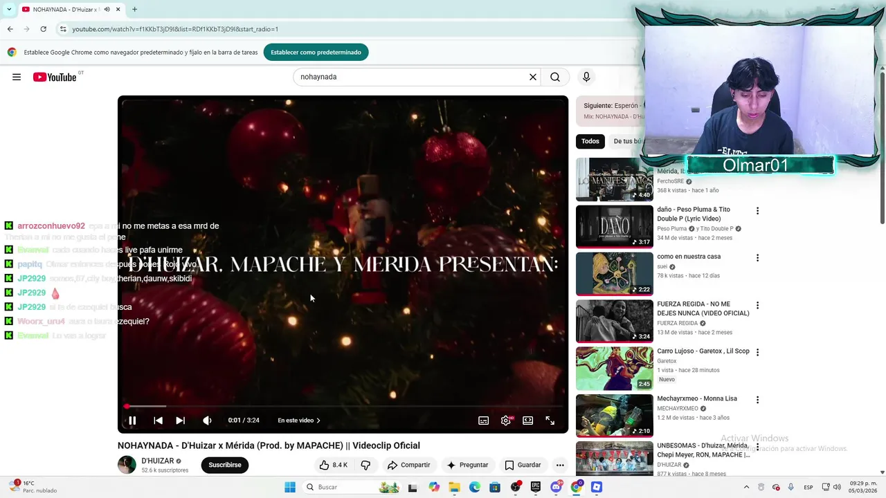886x498 pixels.
Task: Click the Chrome address bar URL
Action: 175,29
